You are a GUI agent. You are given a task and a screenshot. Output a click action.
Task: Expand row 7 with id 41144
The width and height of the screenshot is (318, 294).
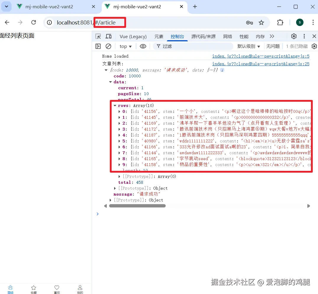coord(119,153)
